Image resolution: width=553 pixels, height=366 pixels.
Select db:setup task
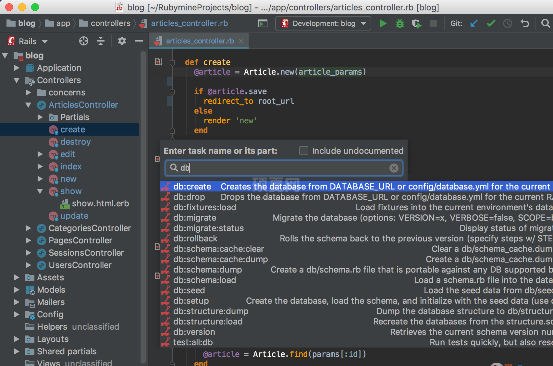coord(357,301)
